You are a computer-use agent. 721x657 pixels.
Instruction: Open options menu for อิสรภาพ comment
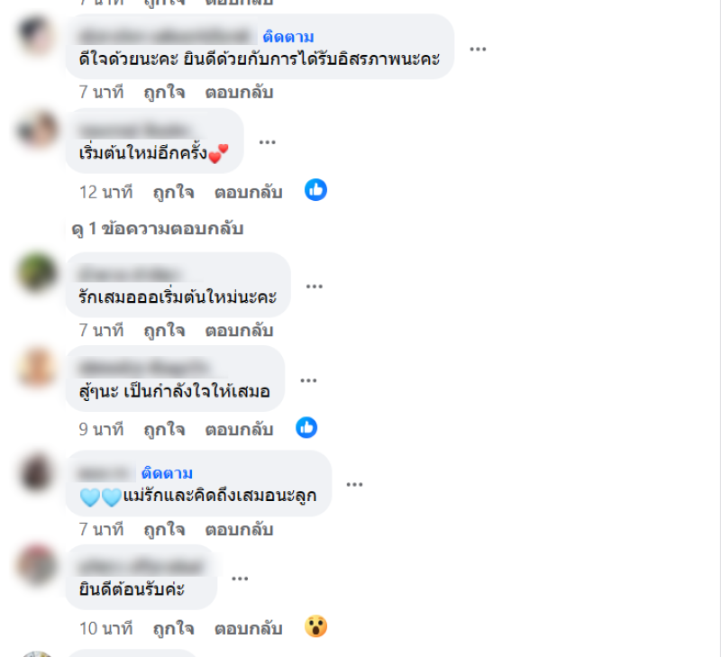click(478, 49)
